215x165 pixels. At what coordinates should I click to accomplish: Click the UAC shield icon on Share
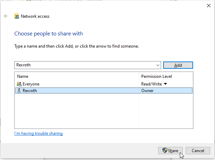[x=165, y=151]
